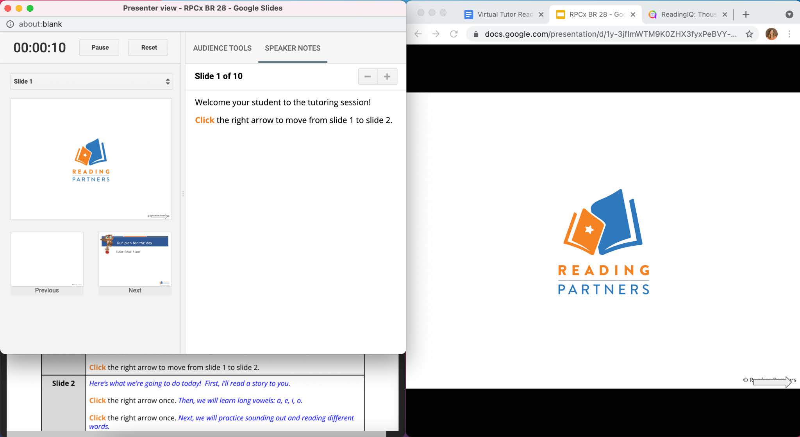
Task: Reload the Google Slides page
Action: pyautogui.click(x=454, y=34)
